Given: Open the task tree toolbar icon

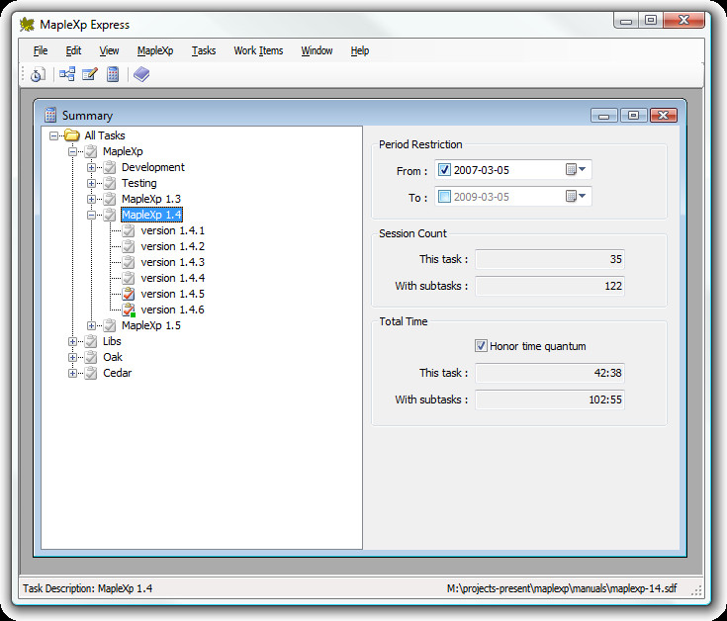Looking at the screenshot, I should 67,74.
